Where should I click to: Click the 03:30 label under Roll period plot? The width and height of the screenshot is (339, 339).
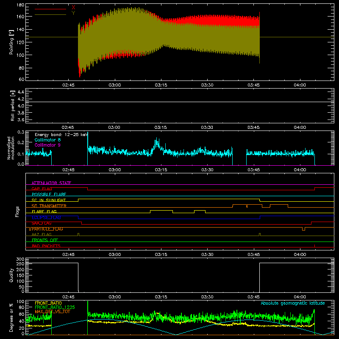point(207,128)
